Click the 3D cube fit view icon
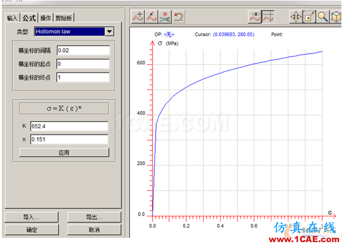 tap(336, 17)
